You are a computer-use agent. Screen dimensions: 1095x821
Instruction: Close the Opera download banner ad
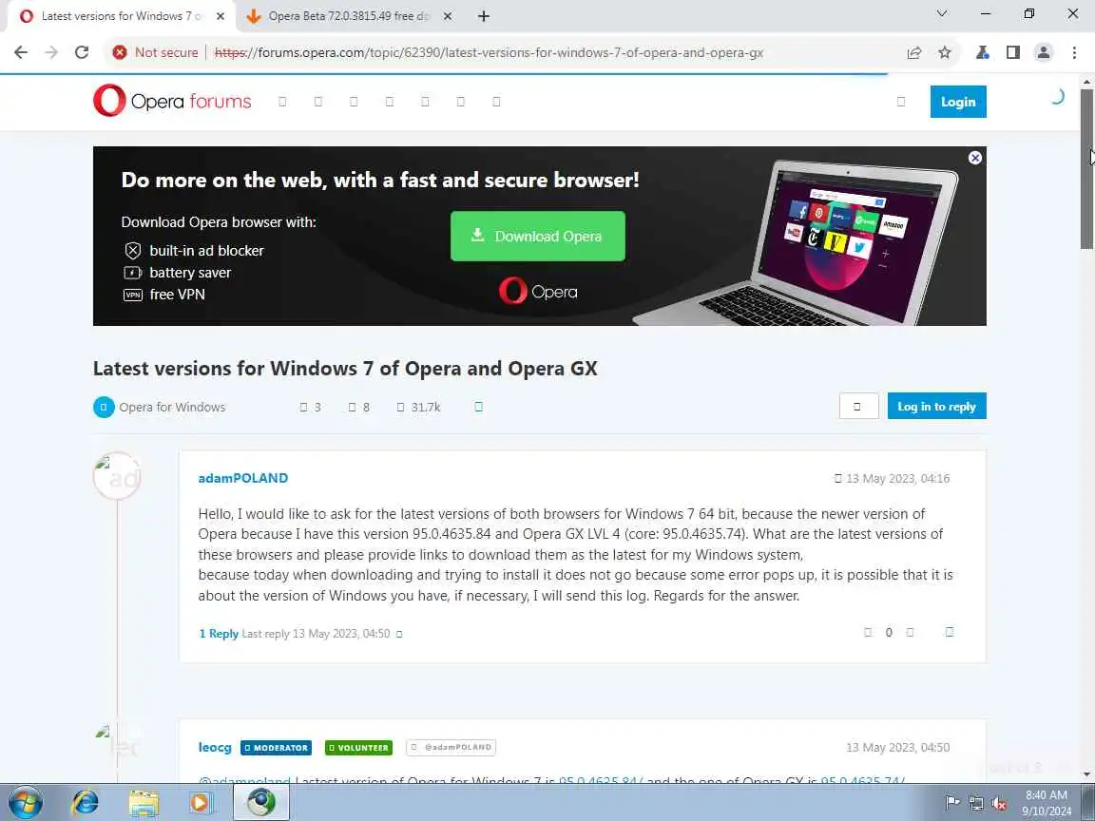pos(975,158)
